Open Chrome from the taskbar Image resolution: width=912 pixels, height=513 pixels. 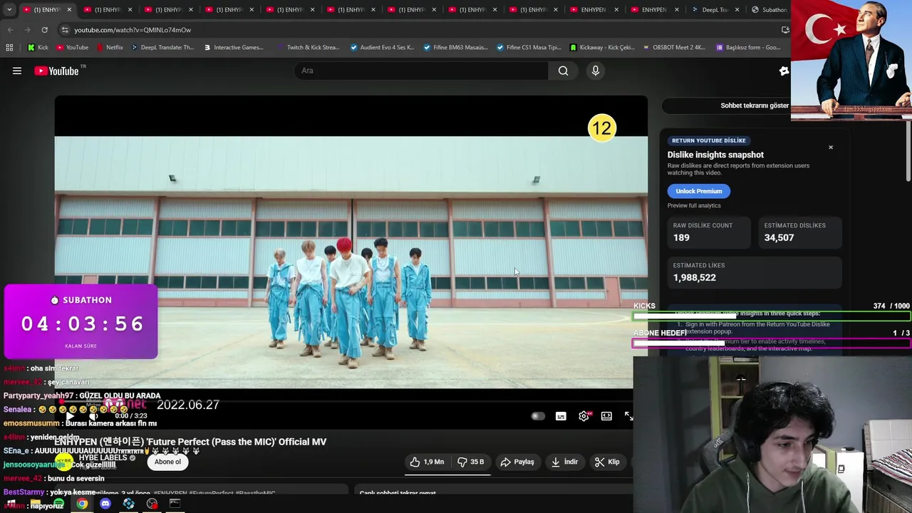[82, 504]
